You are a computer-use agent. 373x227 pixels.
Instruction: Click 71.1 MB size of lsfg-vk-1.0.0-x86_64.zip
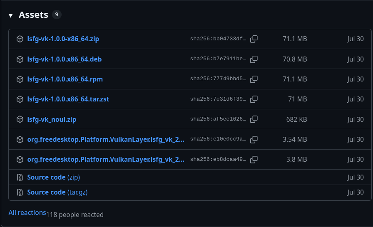pos(295,39)
